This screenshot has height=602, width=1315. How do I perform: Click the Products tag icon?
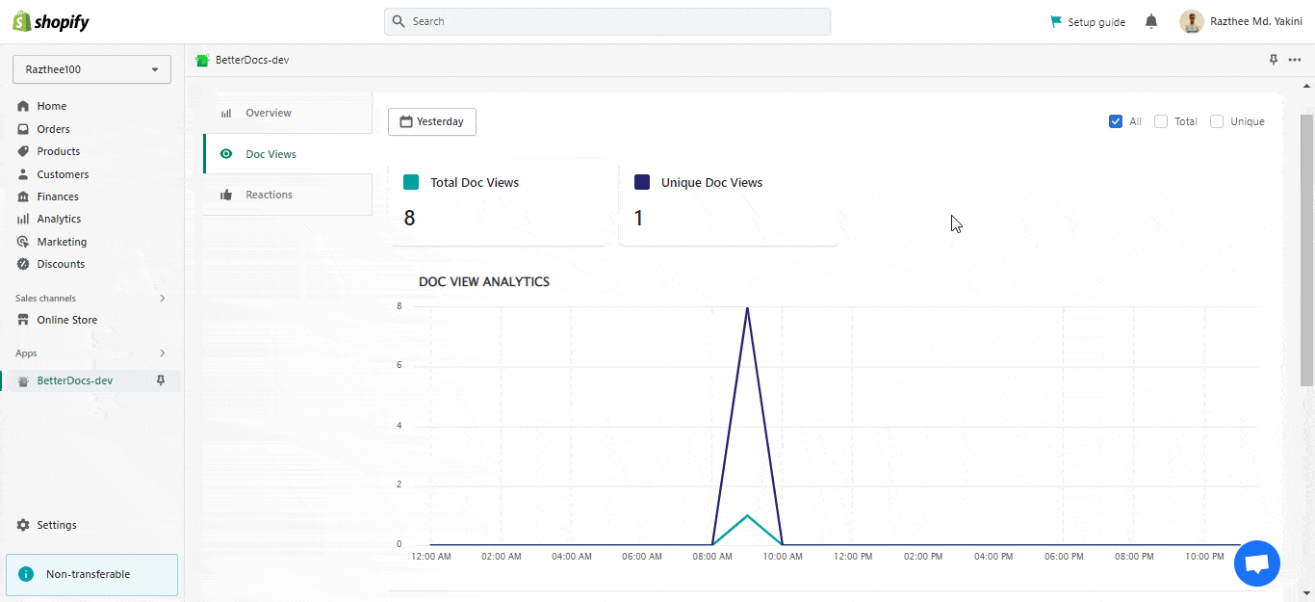[x=23, y=151]
